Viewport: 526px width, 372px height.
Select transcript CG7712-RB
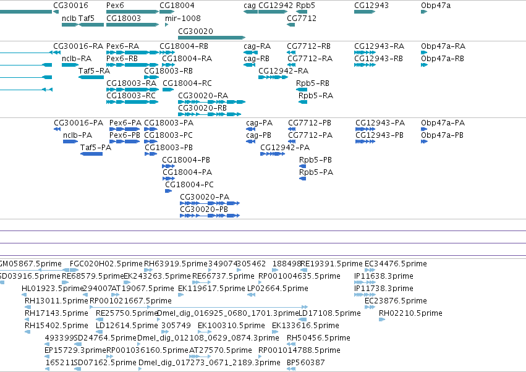pyautogui.click(x=308, y=46)
